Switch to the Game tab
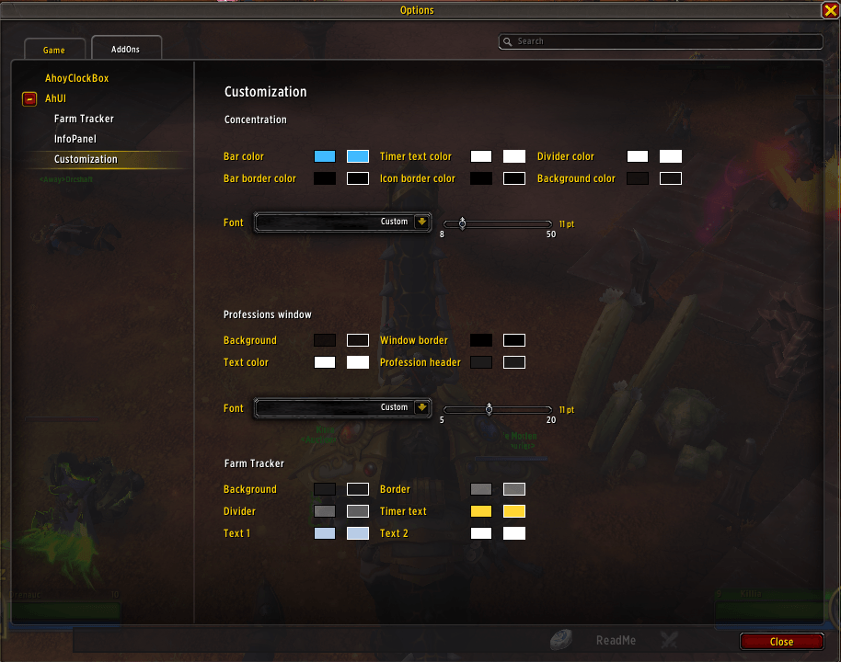This screenshot has height=662, width=841. click(x=54, y=50)
